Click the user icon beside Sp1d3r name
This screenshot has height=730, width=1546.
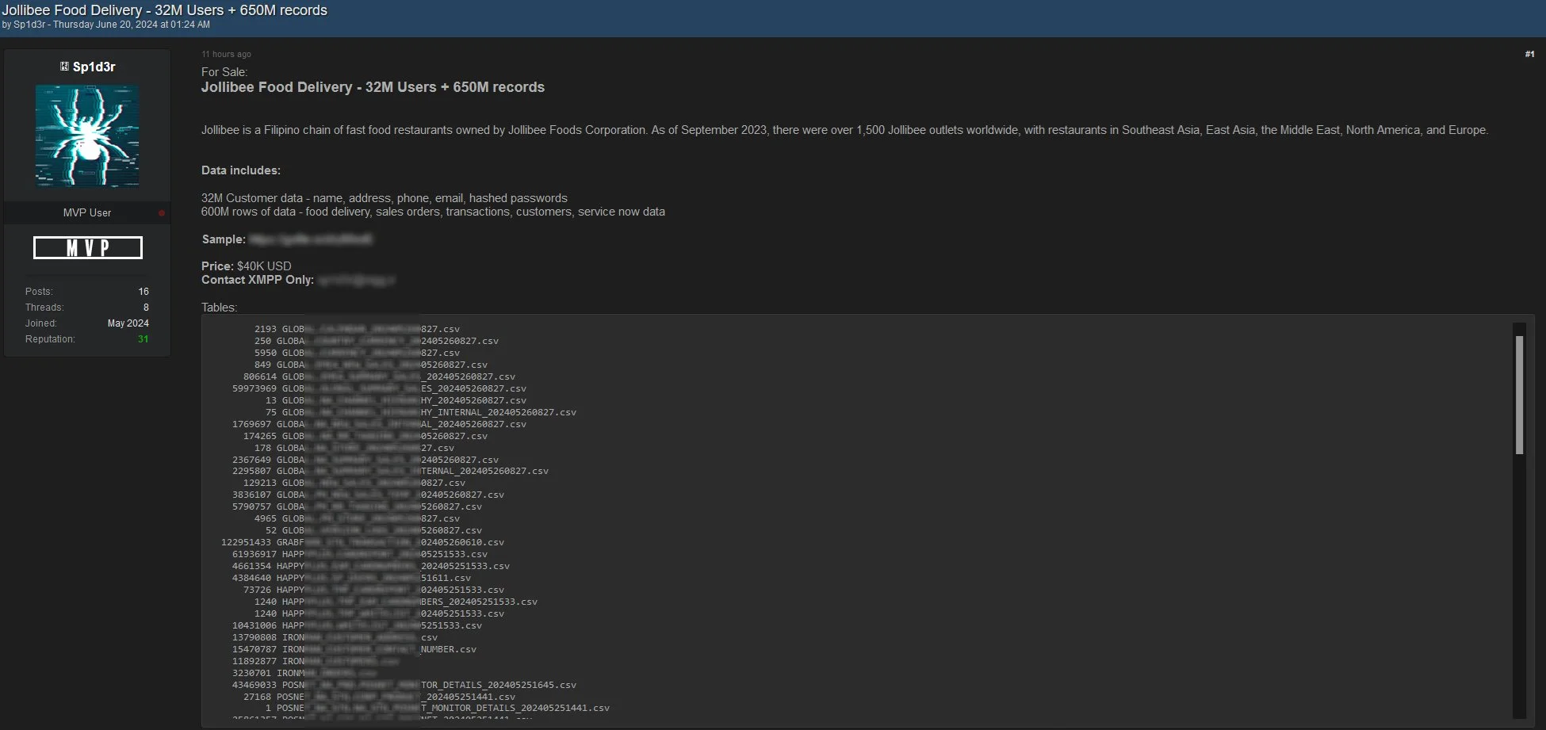coord(64,67)
